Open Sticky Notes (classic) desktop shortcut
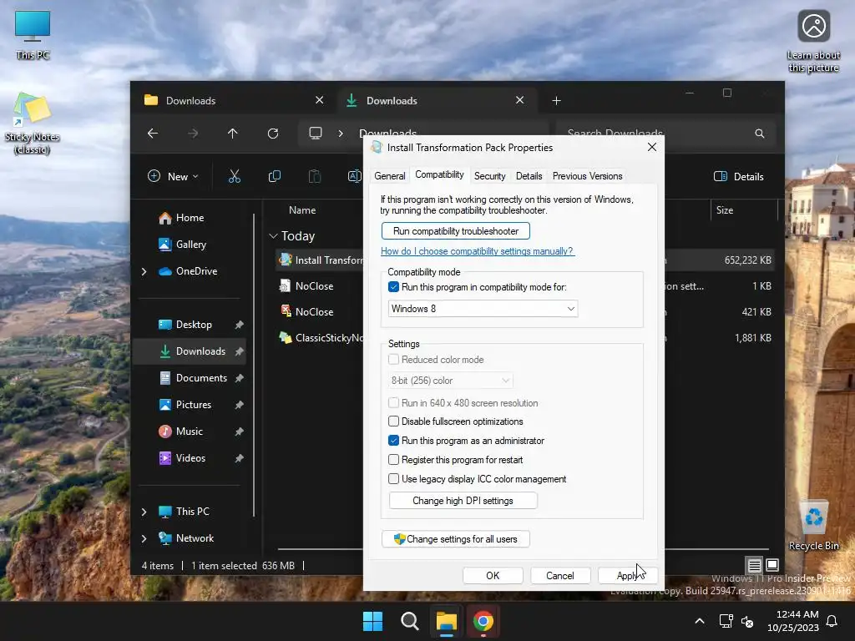 click(33, 123)
